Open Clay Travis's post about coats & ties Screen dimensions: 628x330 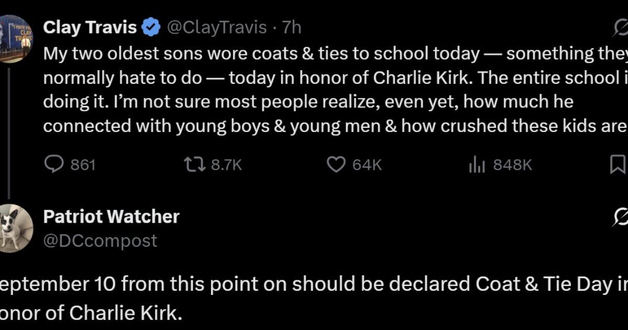click(335, 90)
